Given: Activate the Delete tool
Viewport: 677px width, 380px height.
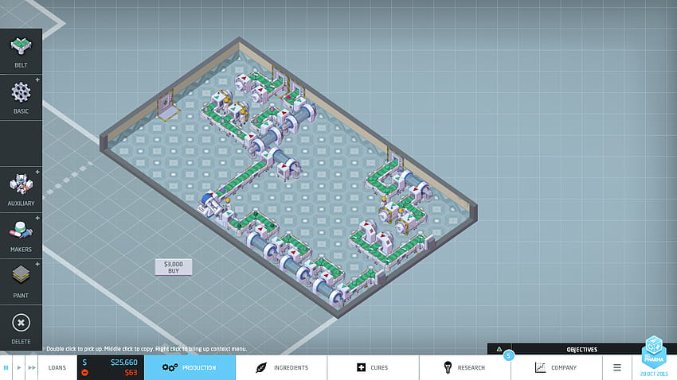Looking at the screenshot, I should (21, 328).
